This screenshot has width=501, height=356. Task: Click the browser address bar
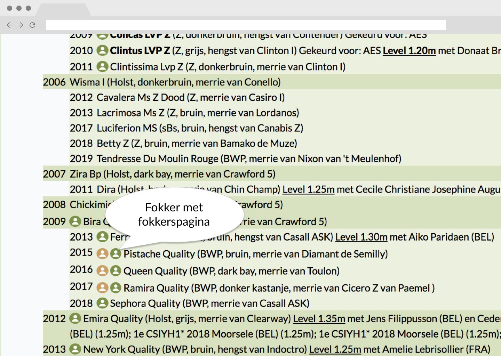246,25
